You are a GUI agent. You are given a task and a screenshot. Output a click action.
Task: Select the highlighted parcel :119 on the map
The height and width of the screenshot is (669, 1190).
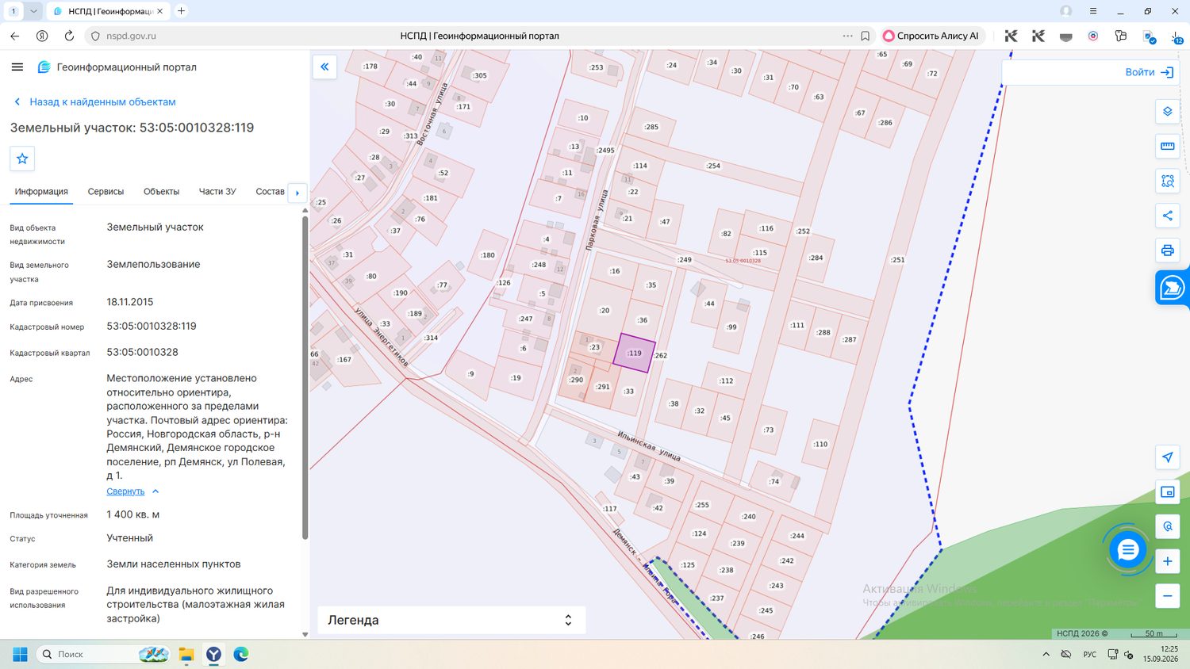(635, 354)
